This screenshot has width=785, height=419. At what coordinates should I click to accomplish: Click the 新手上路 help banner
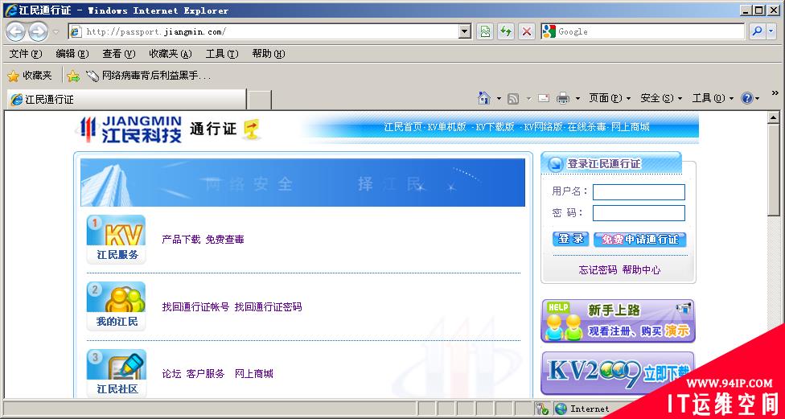pos(618,321)
